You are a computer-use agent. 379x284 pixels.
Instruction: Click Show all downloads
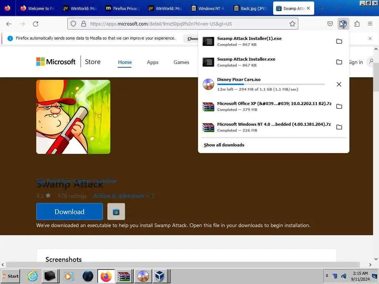[224, 145]
